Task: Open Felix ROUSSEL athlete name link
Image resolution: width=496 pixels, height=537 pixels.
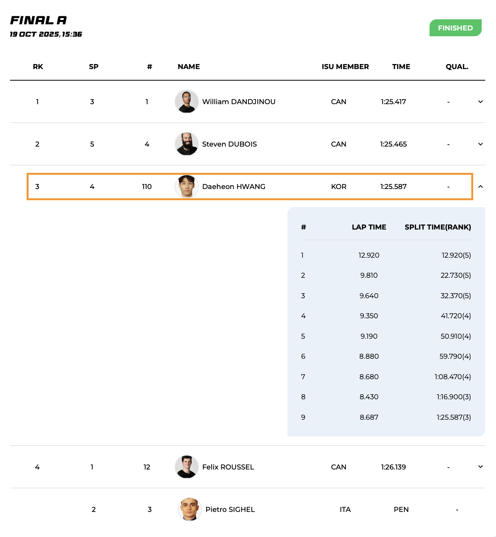Action: 228,467
